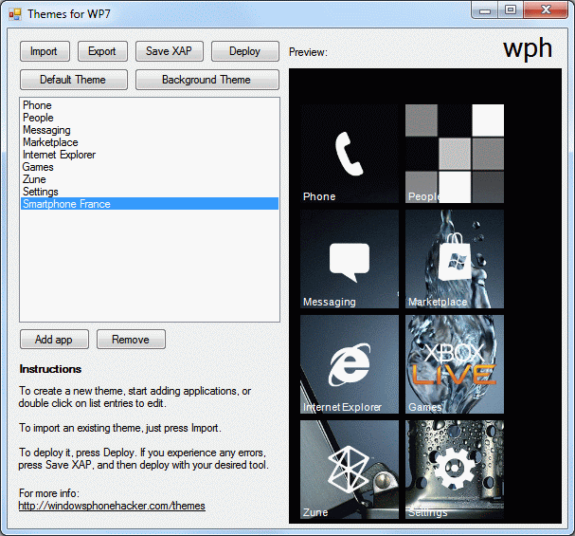The image size is (575, 536).
Task: Select Zune in the app list
Action: coord(150,179)
